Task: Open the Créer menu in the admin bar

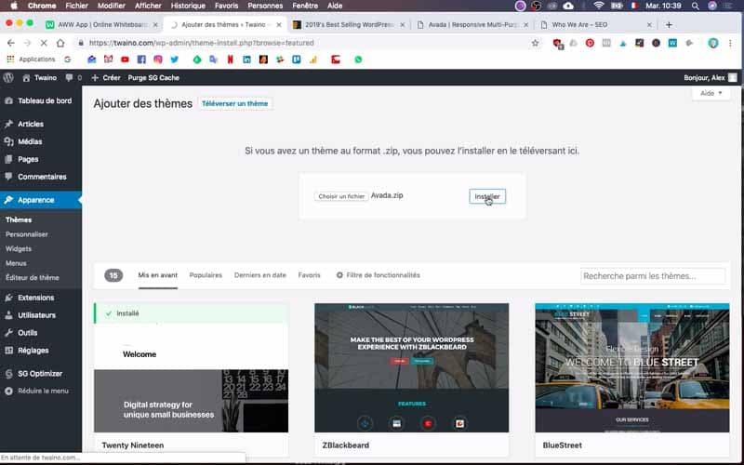Action: click(106, 78)
